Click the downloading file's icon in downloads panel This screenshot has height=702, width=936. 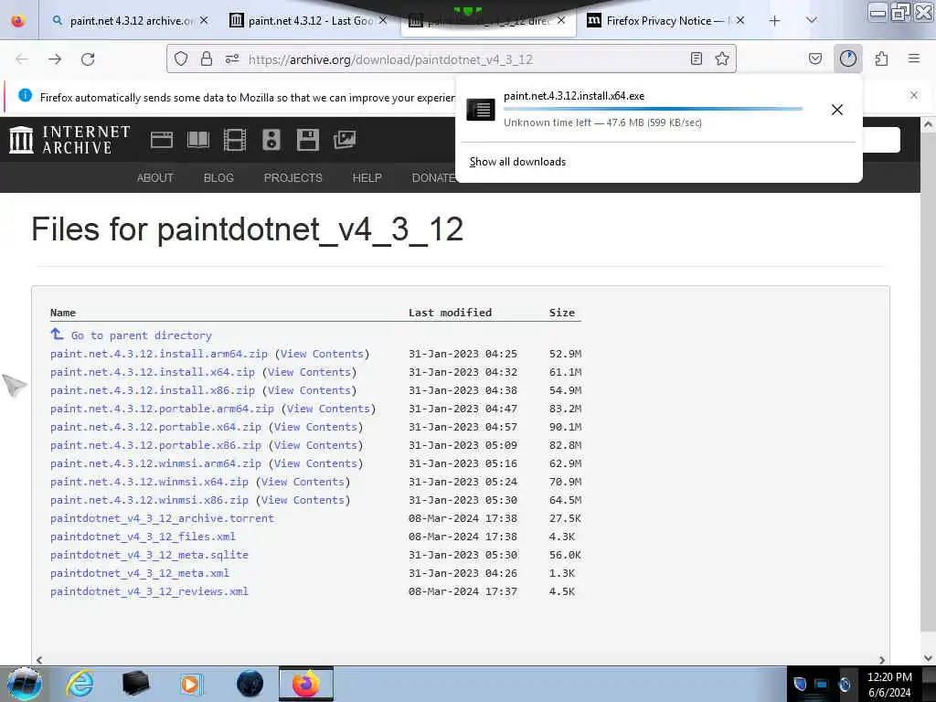[481, 110]
